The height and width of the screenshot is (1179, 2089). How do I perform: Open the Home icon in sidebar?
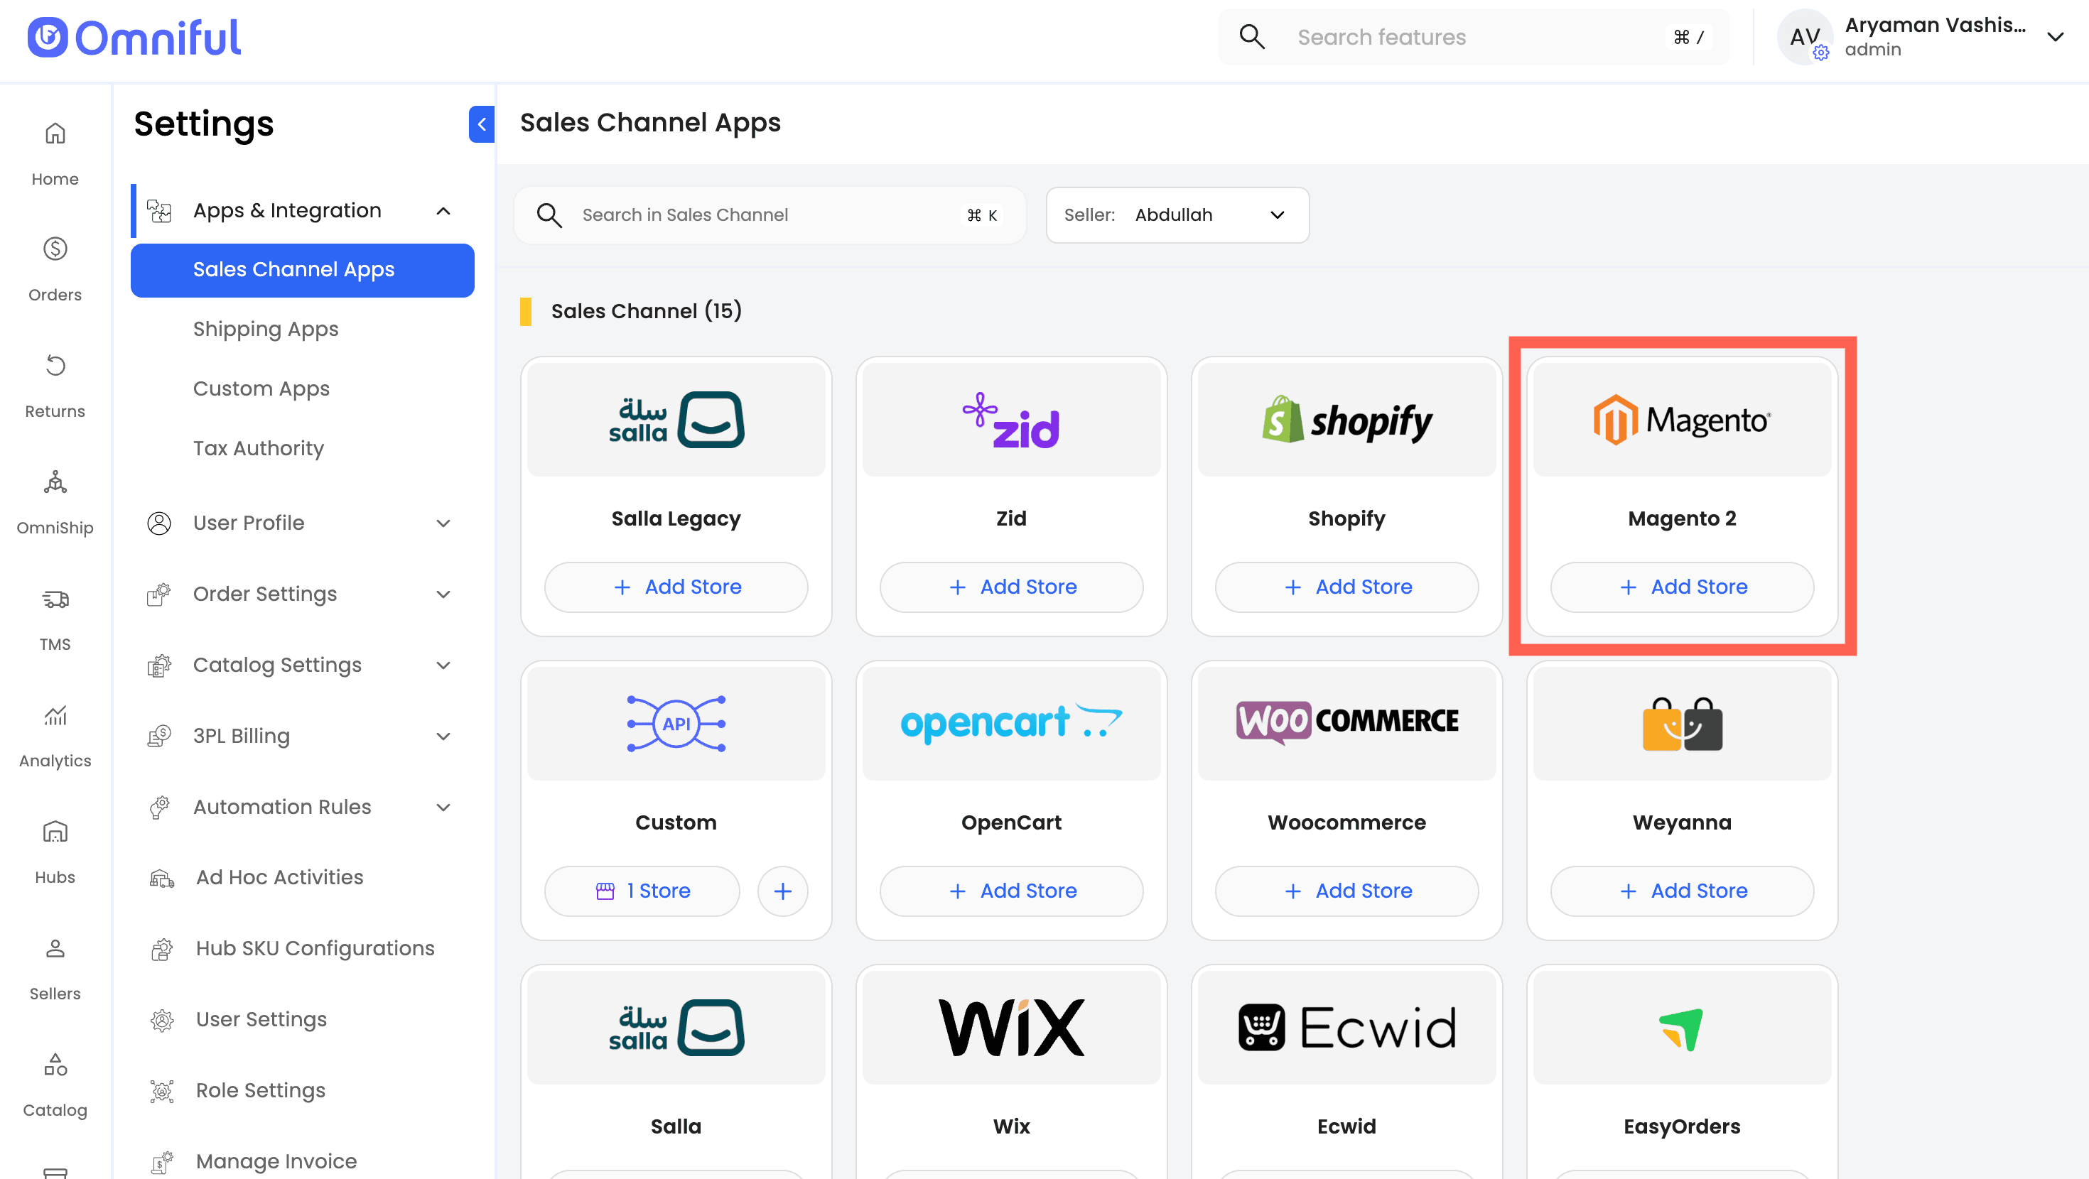click(x=54, y=134)
